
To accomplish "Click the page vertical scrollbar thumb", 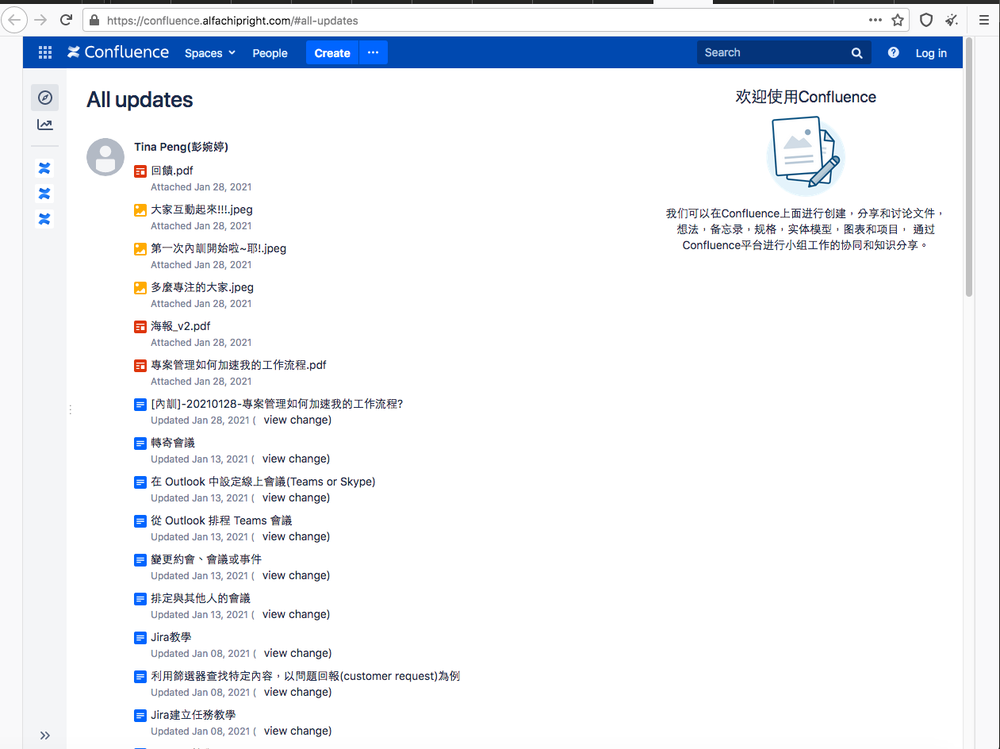I will click(969, 168).
